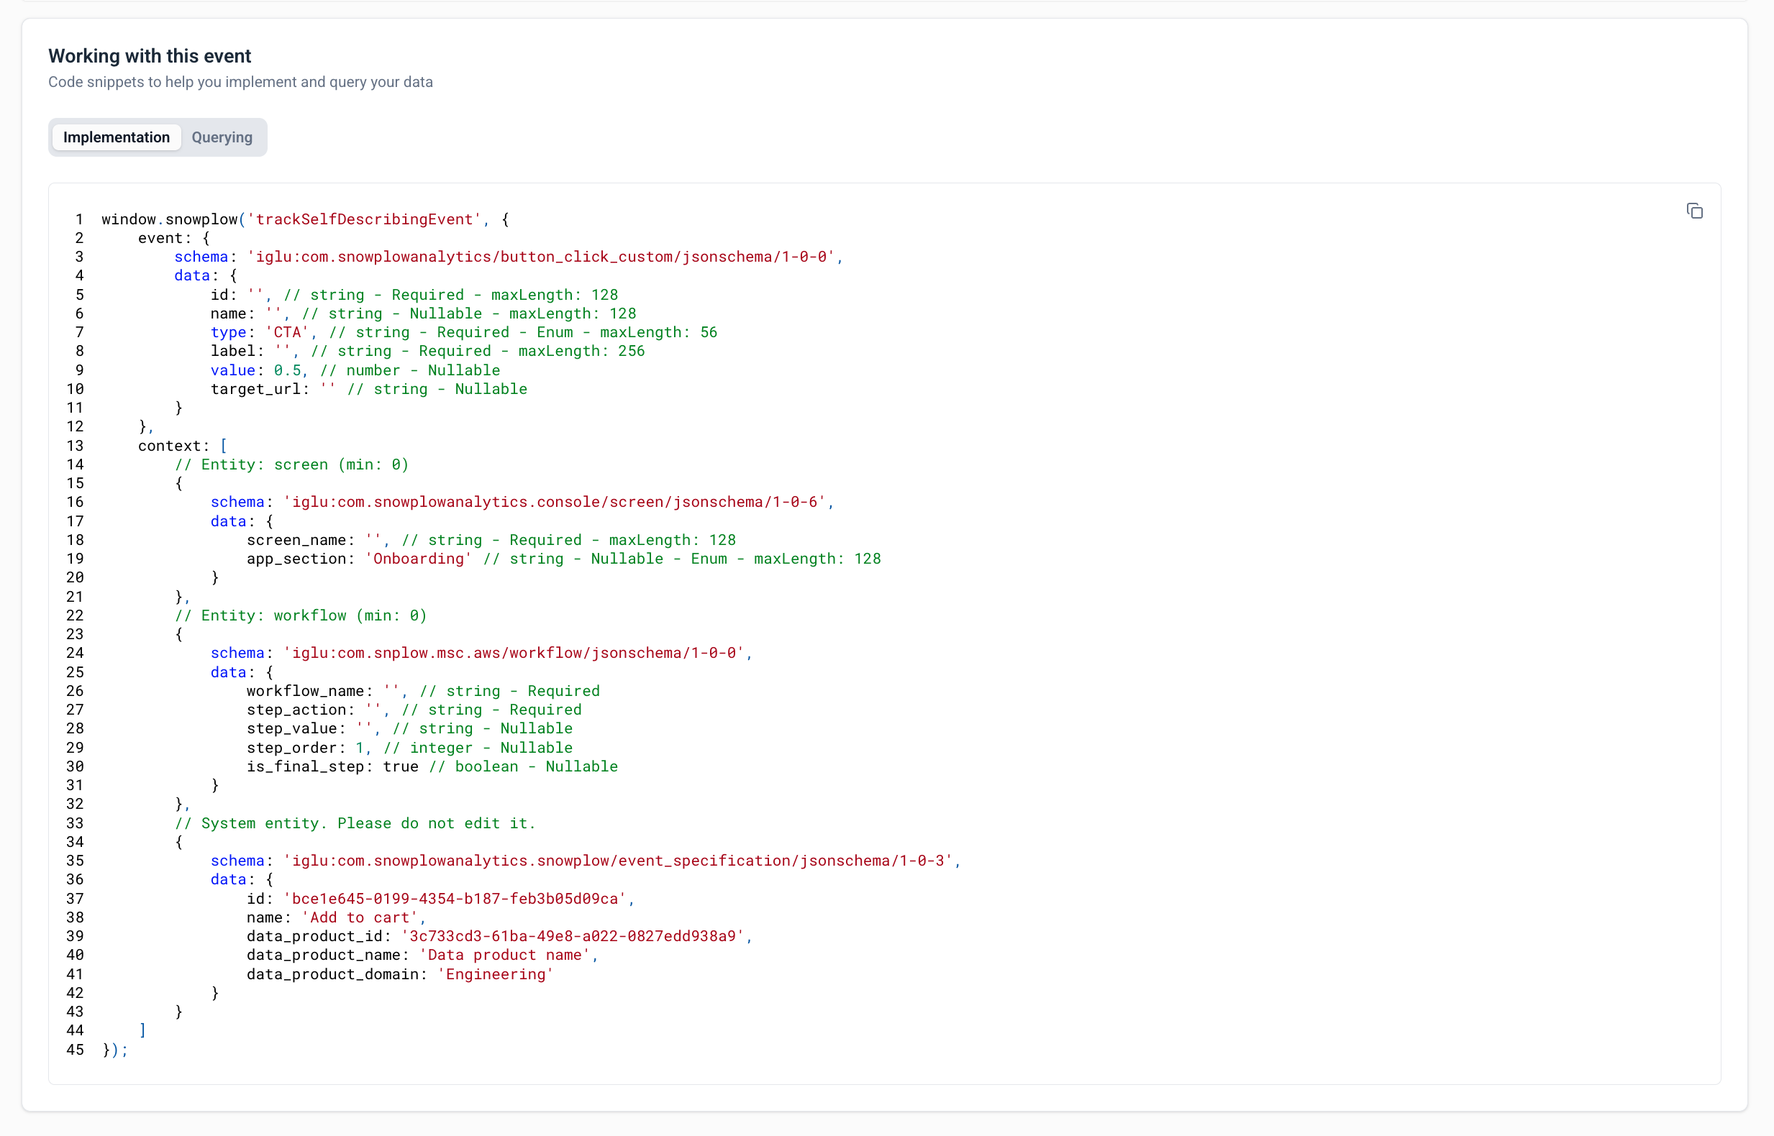
Task: Select the 'Onboarding' app_section value
Action: click(418, 559)
